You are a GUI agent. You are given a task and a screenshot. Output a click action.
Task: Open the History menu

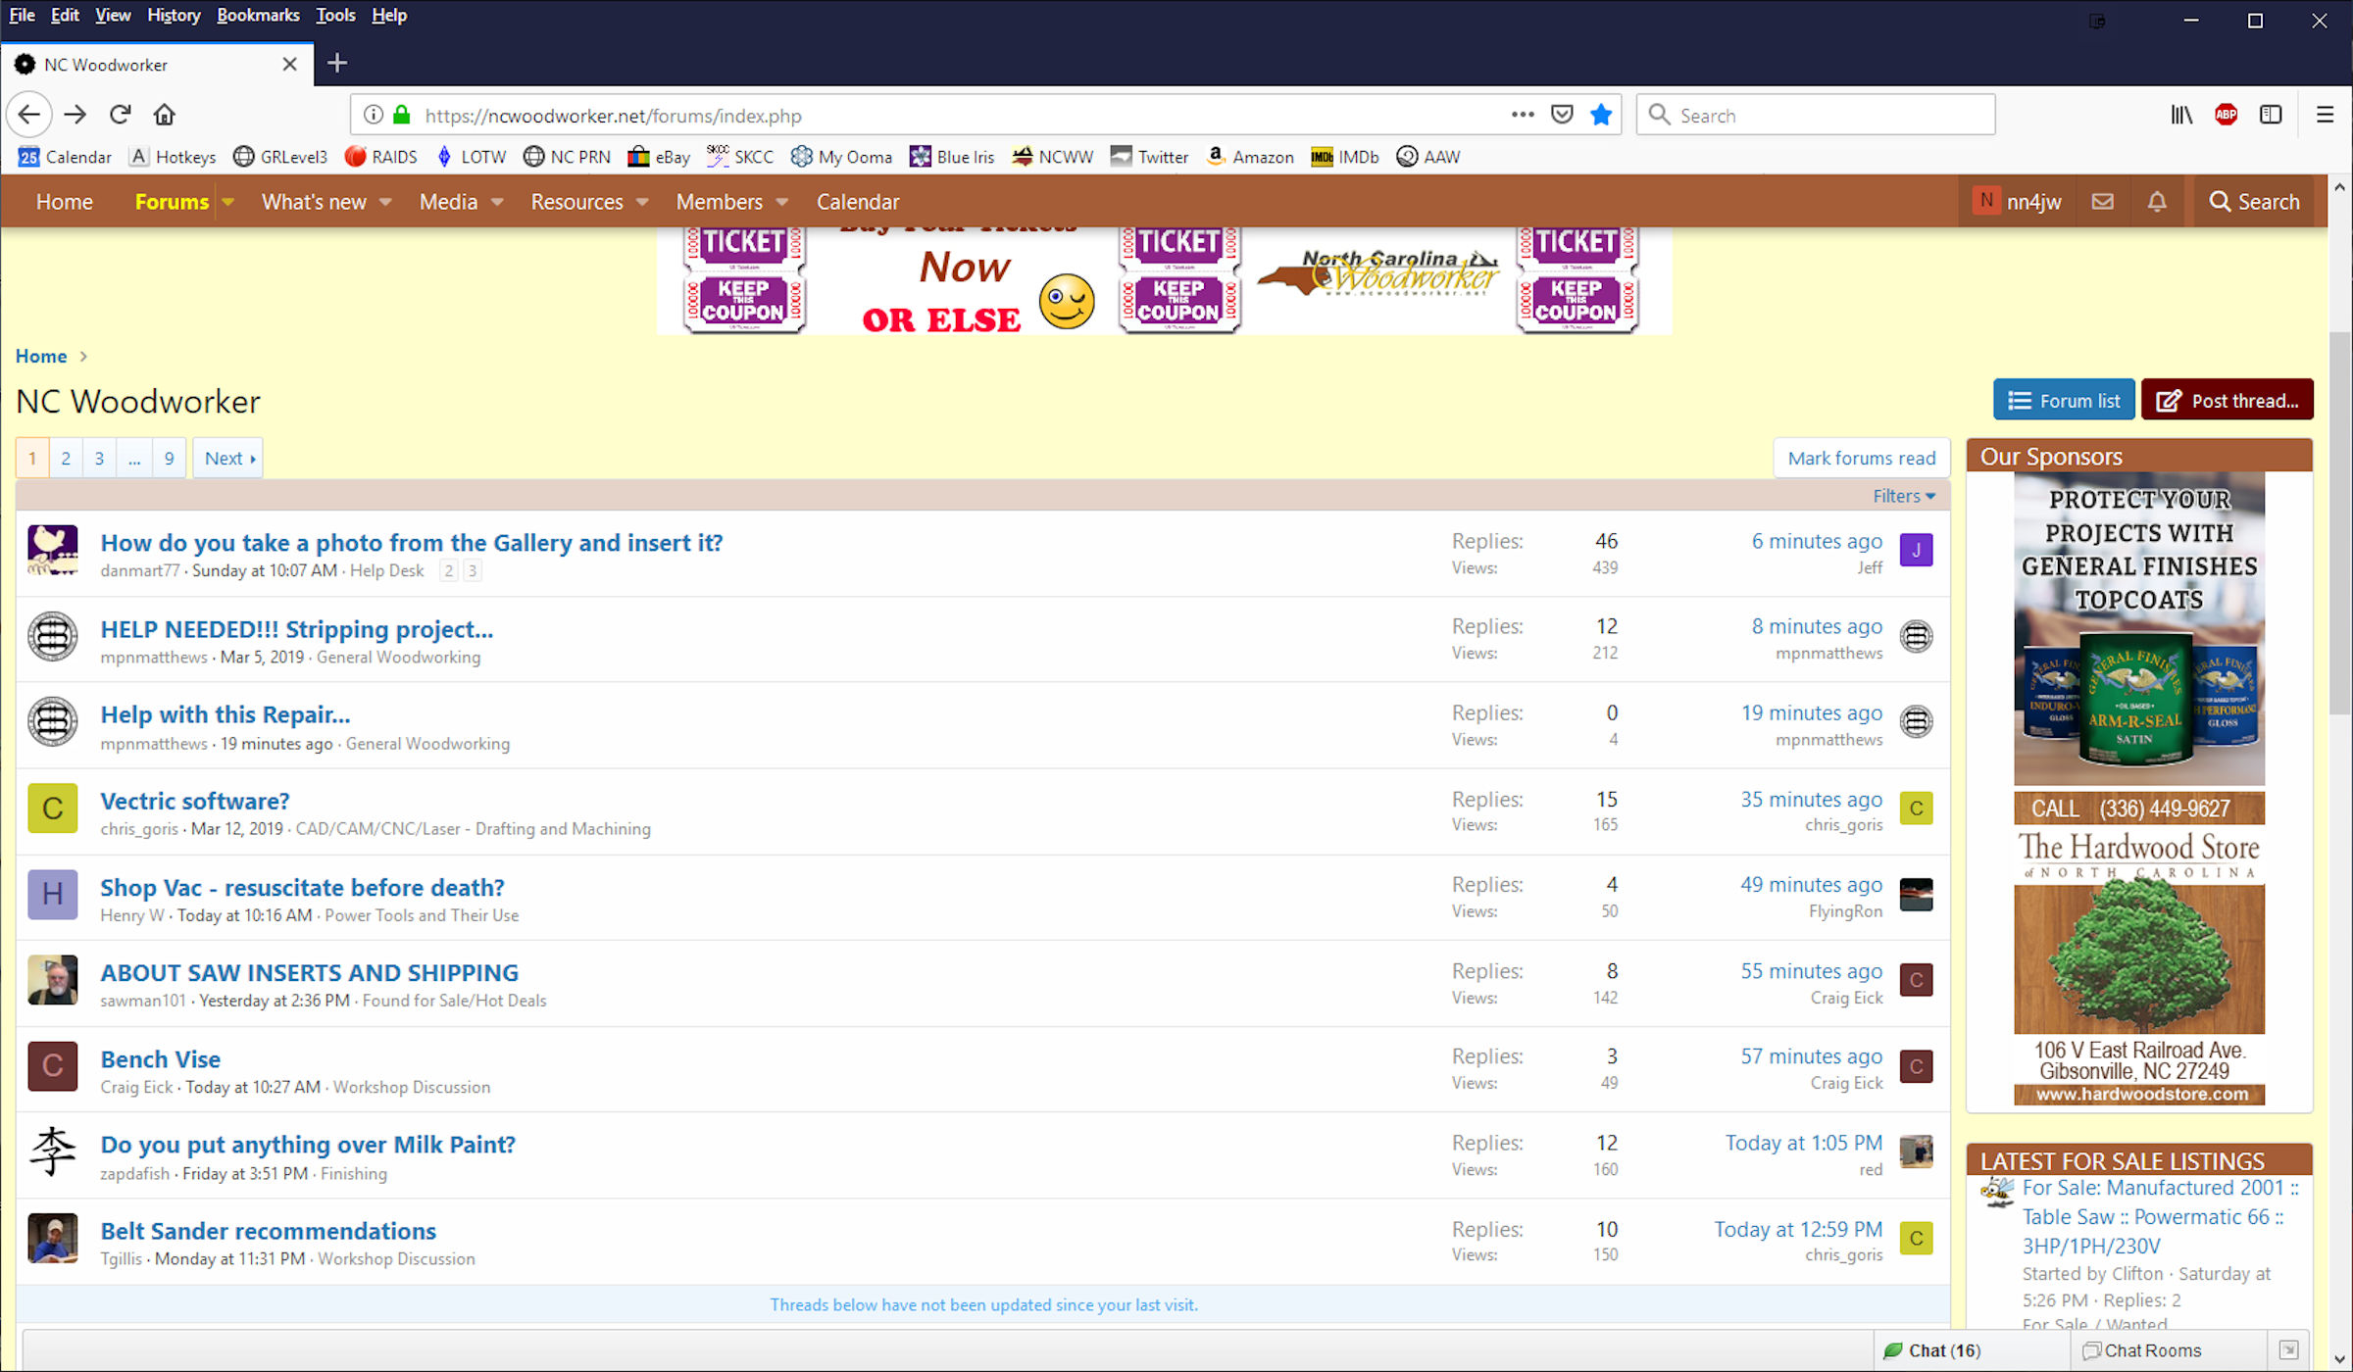point(174,15)
